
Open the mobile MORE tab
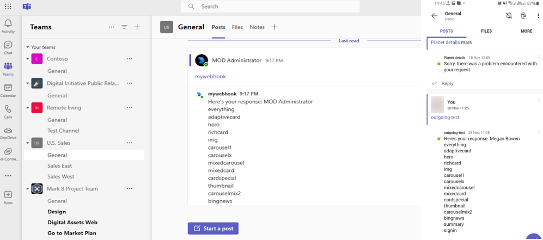526,31
